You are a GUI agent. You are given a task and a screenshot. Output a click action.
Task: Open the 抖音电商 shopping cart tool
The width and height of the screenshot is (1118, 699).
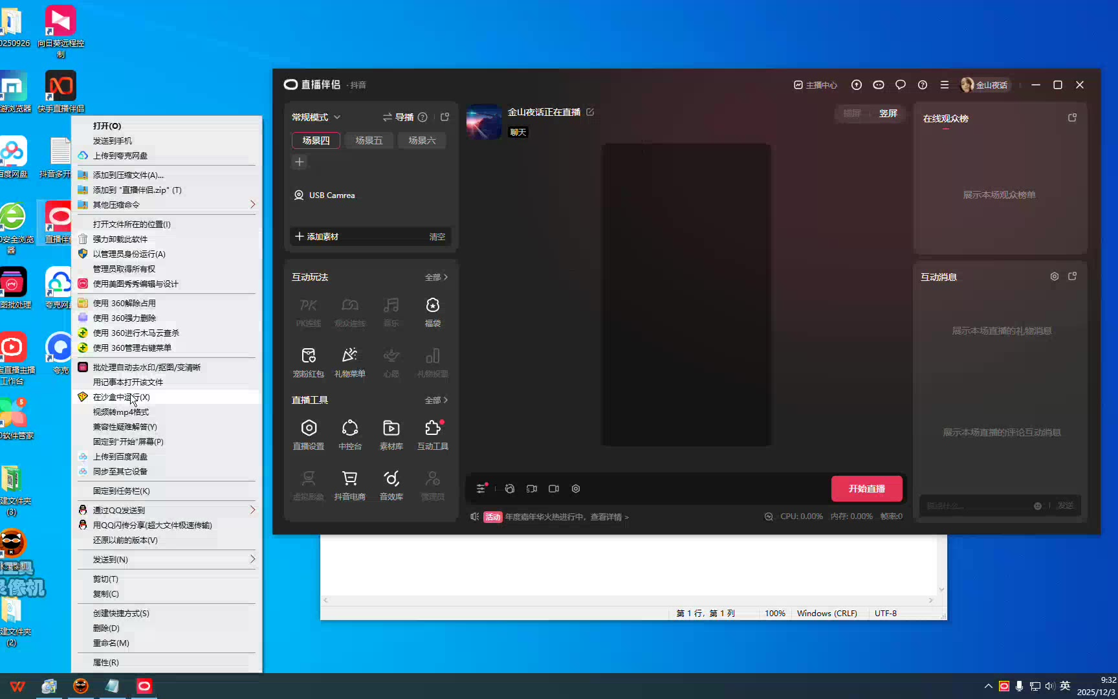tap(349, 485)
